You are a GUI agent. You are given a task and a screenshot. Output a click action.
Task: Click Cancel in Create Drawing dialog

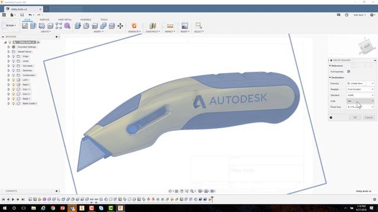click(369, 118)
